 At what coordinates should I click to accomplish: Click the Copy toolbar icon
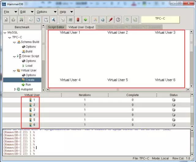pyautogui.click(x=31, y=20)
